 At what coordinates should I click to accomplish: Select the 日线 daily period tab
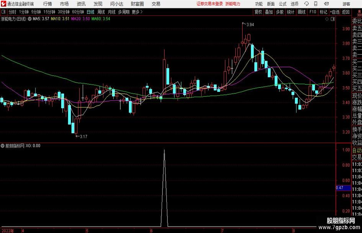90,12
